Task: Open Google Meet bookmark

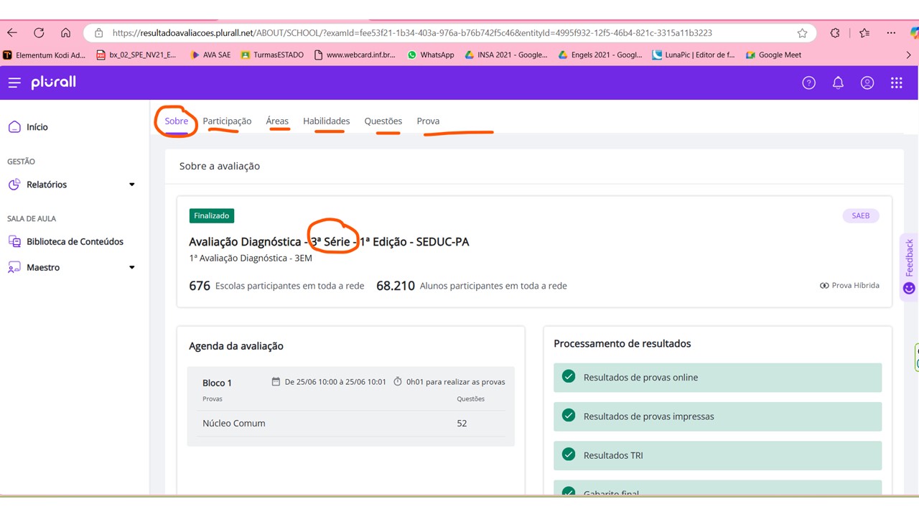Action: click(773, 55)
